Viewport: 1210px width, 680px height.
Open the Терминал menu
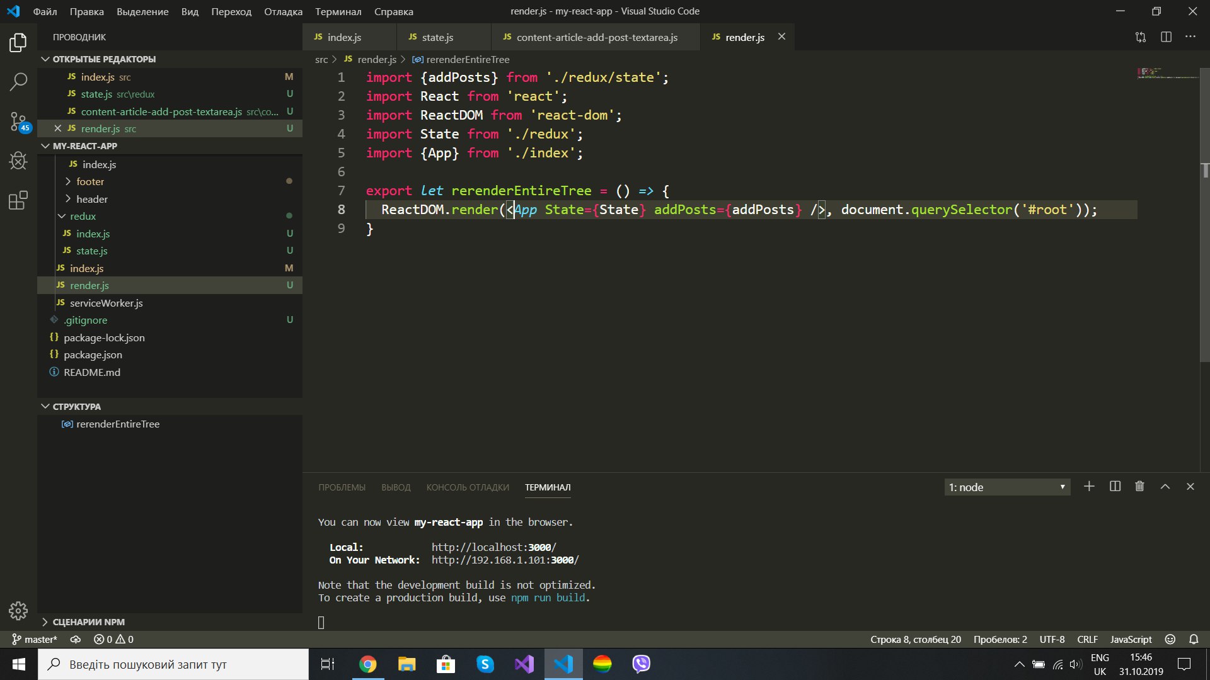click(338, 11)
